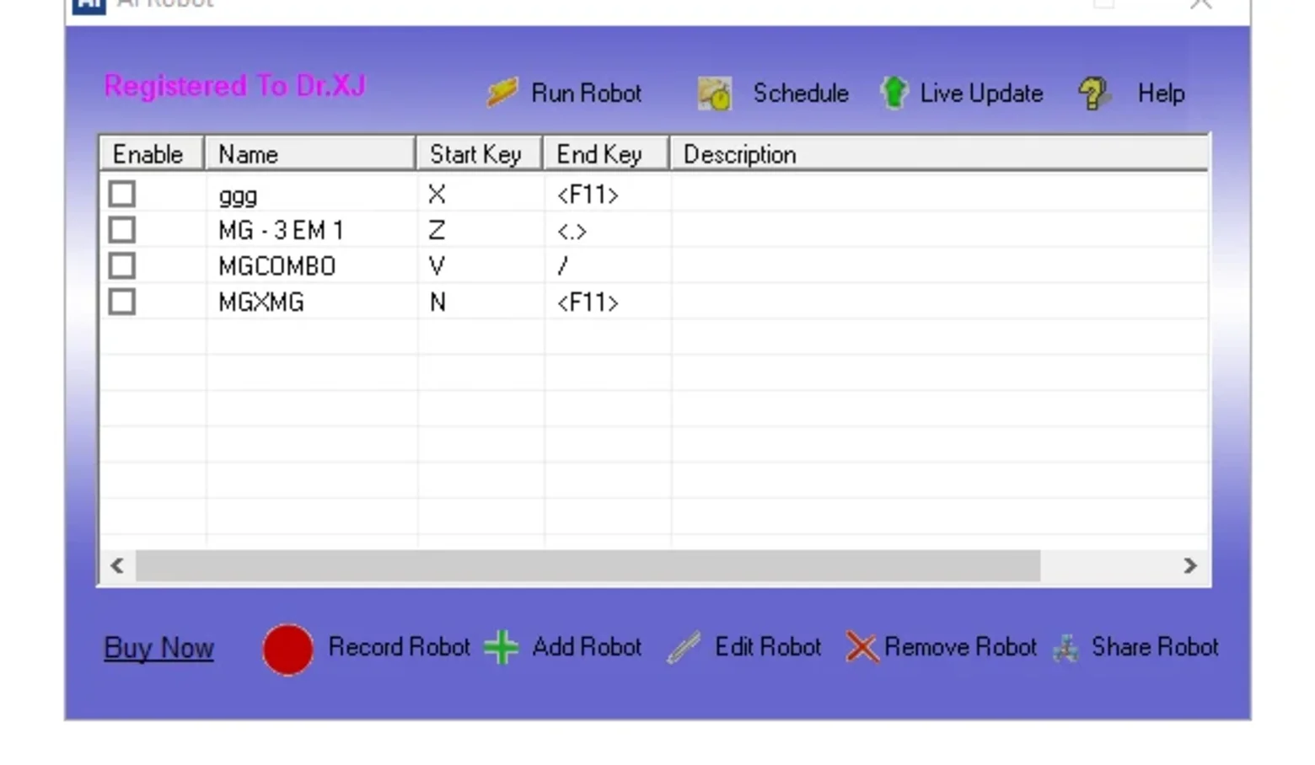Open the Schedule clock icon
This screenshot has height=765, width=1315.
[x=715, y=94]
